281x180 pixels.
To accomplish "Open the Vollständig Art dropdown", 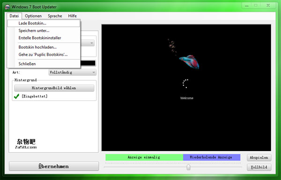I will [x=73, y=72].
